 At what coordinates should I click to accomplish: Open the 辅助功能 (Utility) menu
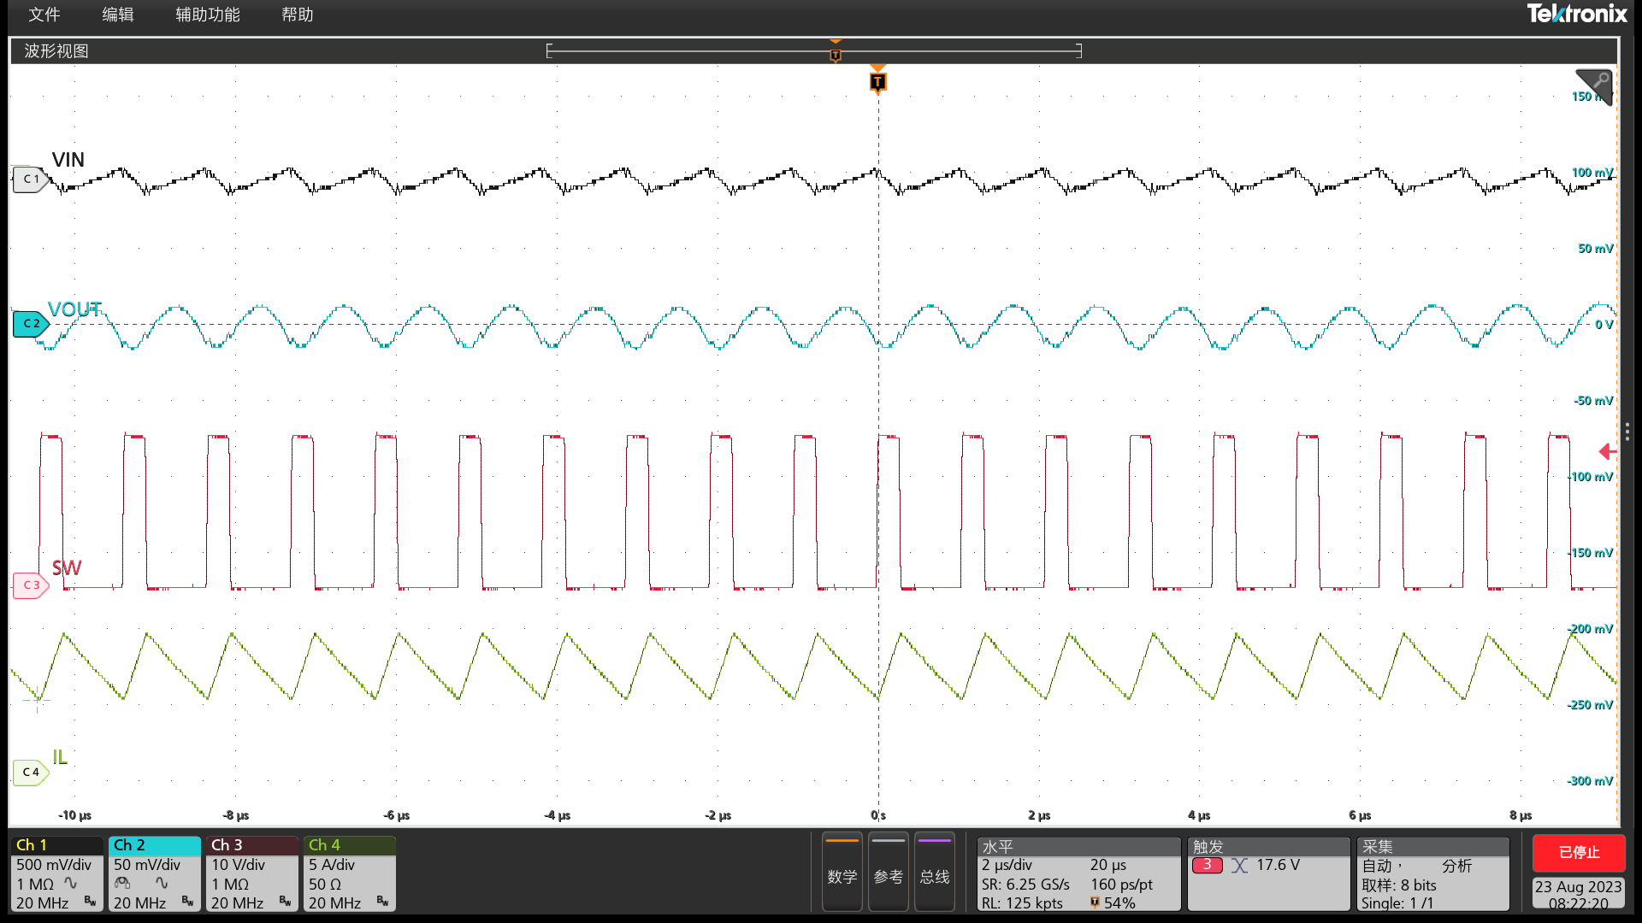208,15
